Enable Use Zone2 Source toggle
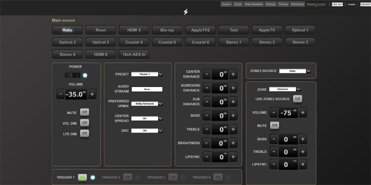Screen dimensions: 371x185 (297, 99)
